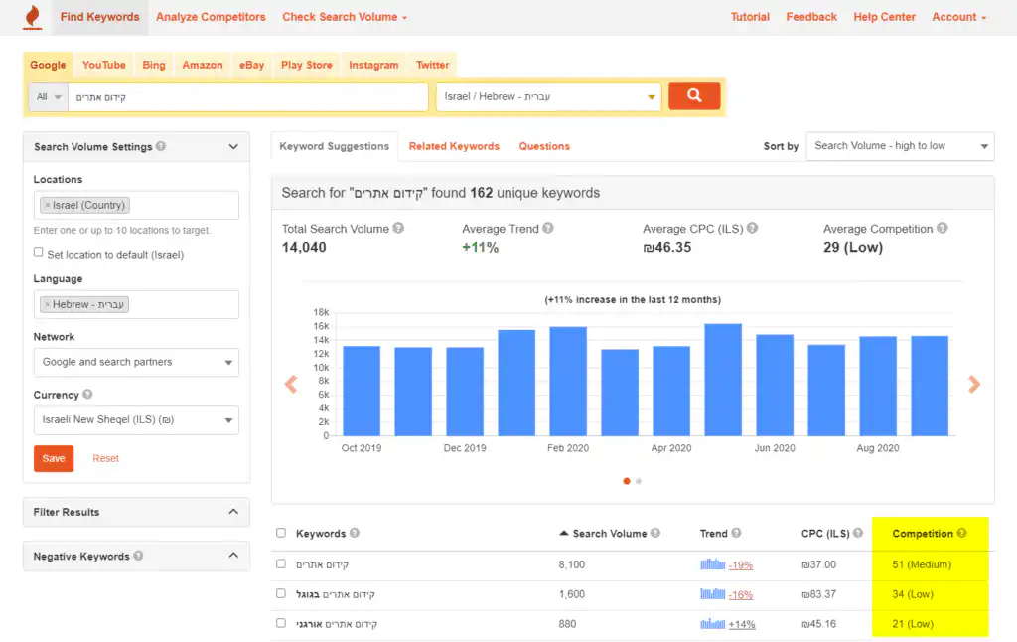Click the second chart pagination dot
This screenshot has height=642, width=1017.
pos(639,481)
